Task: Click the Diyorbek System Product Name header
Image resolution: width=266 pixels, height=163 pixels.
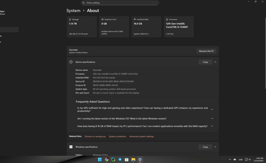Action: (x=78, y=51)
